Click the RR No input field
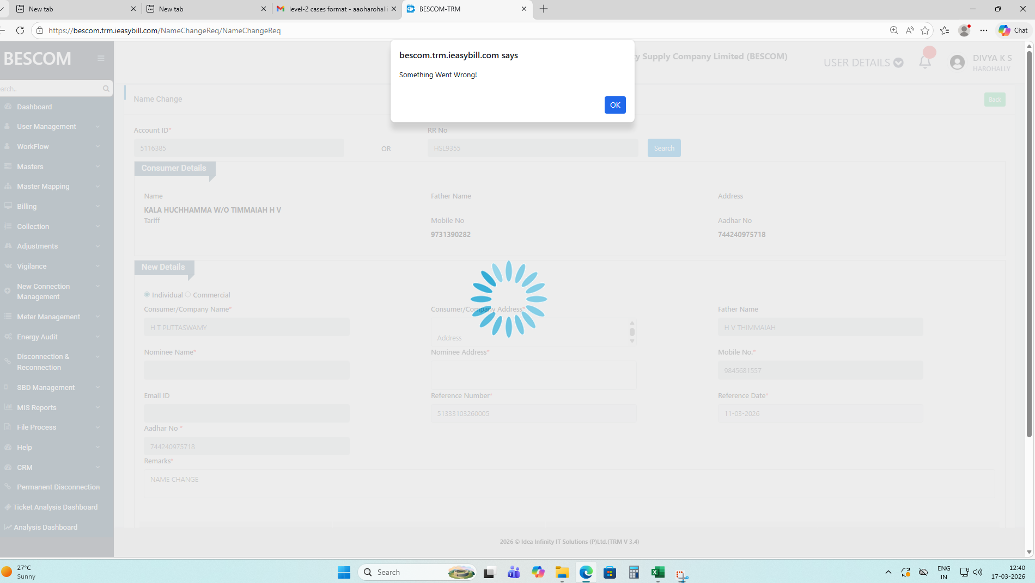Screen dimensions: 1035x583 [533, 148]
